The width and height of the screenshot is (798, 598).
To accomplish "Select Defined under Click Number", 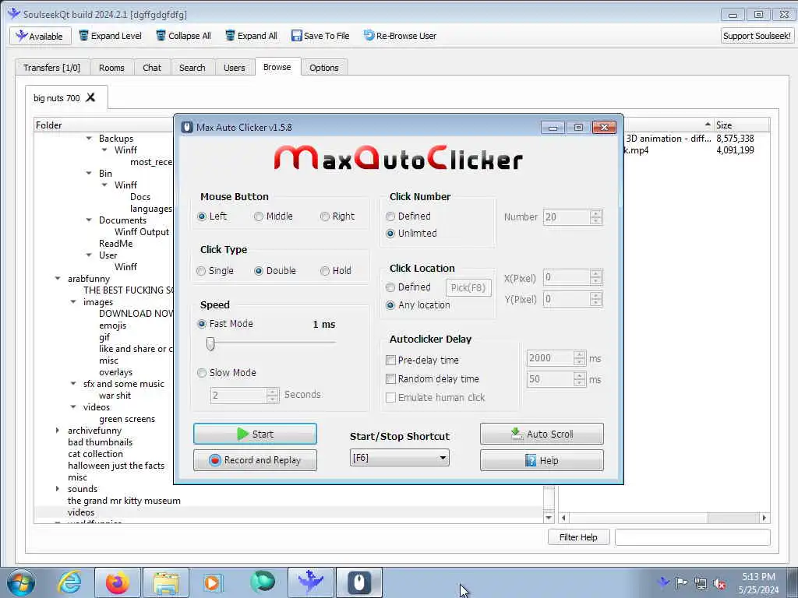I will (x=390, y=216).
